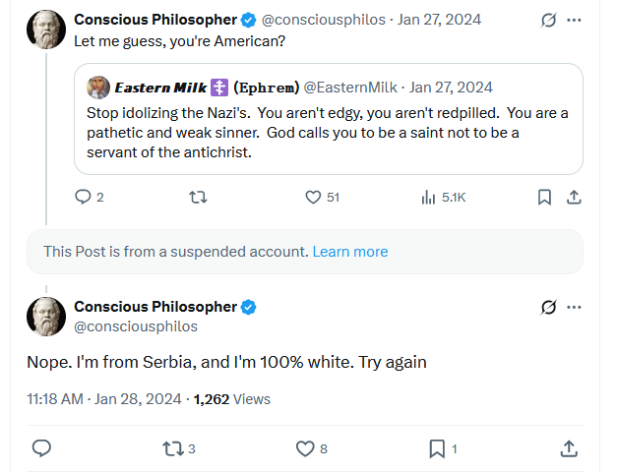Open more options on the Serbia reply post
This screenshot has width=617, height=472.
point(575,307)
